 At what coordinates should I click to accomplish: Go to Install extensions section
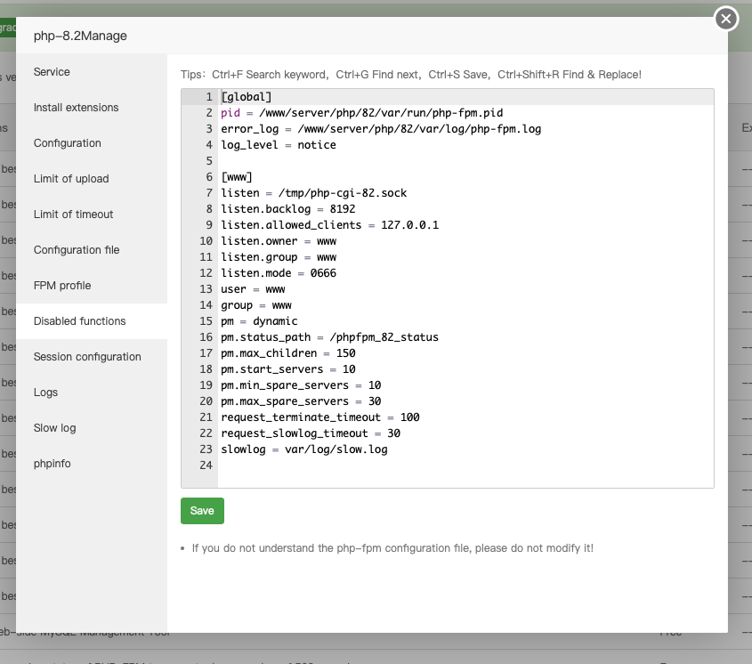click(x=76, y=108)
